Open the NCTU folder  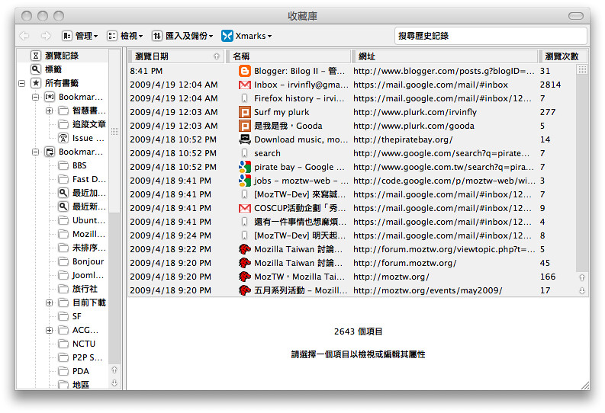[84, 344]
